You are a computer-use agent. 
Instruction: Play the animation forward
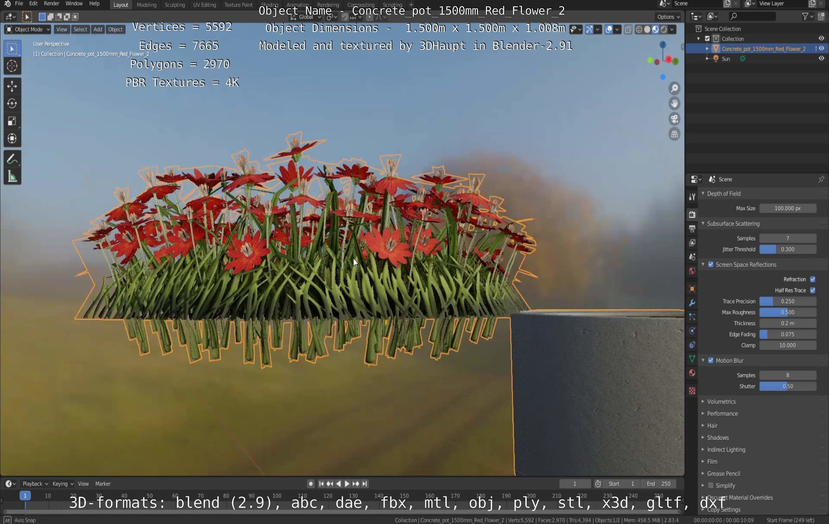click(347, 484)
